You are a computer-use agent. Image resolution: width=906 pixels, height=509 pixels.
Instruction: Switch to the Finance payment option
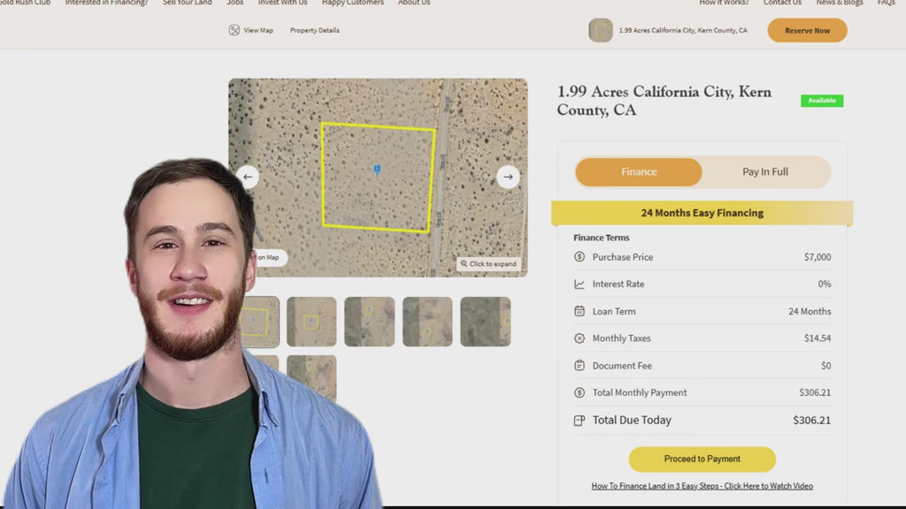639,172
